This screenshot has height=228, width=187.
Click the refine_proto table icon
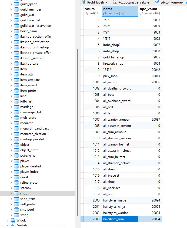[x=16, y=183]
